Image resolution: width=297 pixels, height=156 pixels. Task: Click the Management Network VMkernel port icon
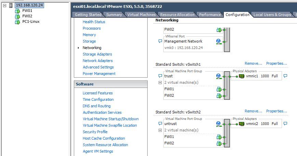pos(218,41)
